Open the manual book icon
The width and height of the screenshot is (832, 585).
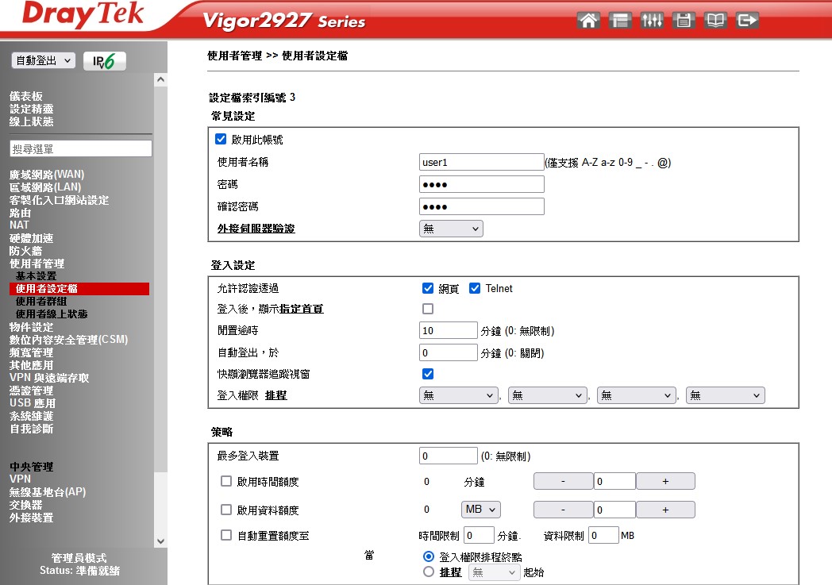715,21
